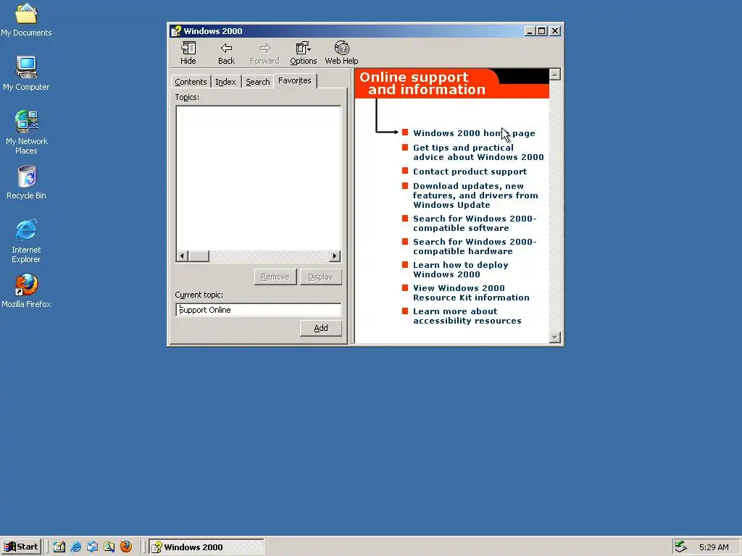Click Topics list right scroll arrow
The image size is (742, 556).
335,256
